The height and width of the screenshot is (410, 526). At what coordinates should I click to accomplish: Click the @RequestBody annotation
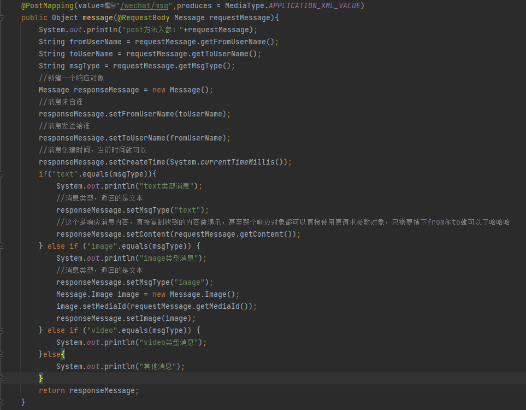(144, 18)
